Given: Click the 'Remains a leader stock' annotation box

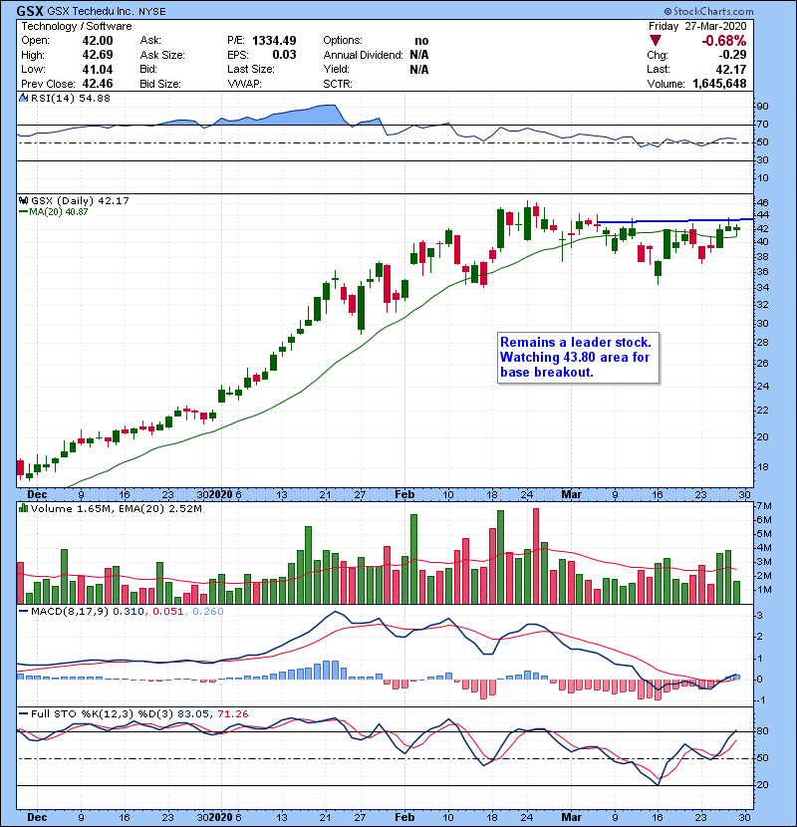Looking at the screenshot, I should pos(578,357).
